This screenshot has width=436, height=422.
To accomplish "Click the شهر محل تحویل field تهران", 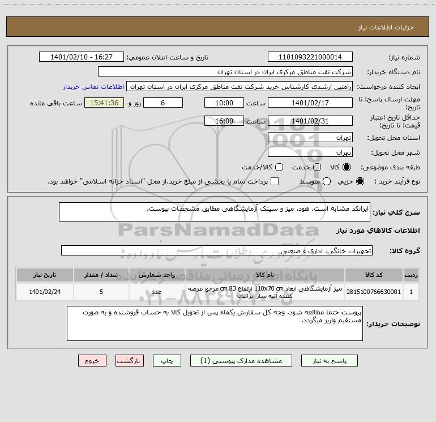I will [310, 152].
